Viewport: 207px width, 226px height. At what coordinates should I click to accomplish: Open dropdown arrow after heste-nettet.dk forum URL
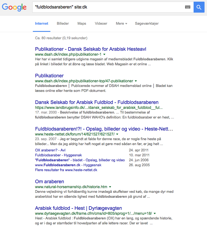click(117, 134)
